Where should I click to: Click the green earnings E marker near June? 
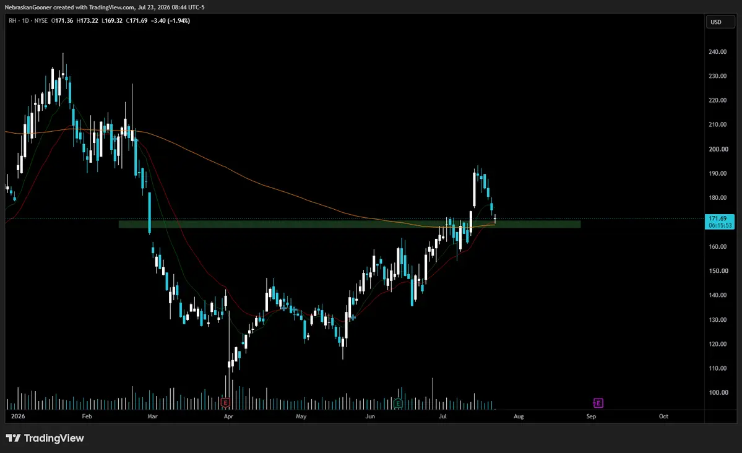tap(398, 403)
